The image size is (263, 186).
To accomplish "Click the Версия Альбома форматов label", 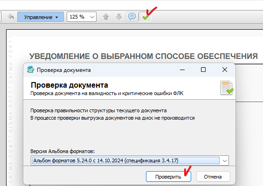I will 62,151.
